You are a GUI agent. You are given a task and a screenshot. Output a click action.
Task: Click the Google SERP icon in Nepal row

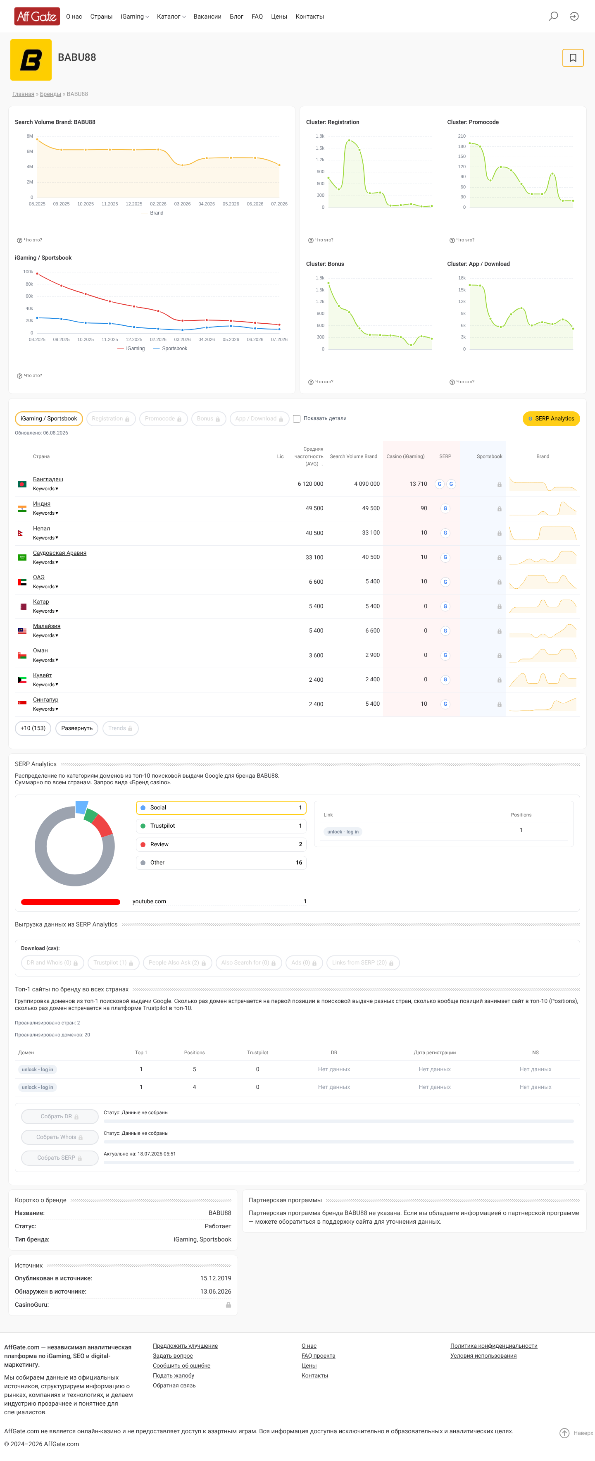click(445, 533)
